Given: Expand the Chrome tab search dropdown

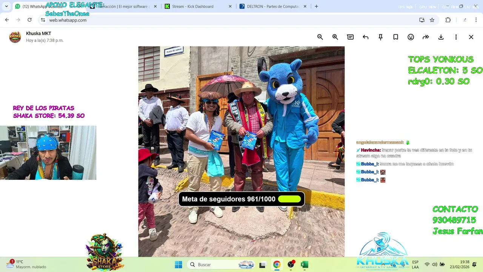Looking at the screenshot, I should click(6, 6).
